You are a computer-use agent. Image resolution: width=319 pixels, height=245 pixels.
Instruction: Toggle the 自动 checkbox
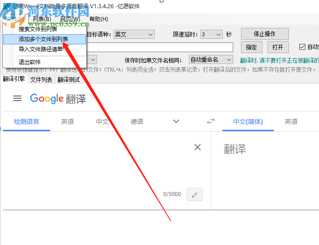pos(302,47)
